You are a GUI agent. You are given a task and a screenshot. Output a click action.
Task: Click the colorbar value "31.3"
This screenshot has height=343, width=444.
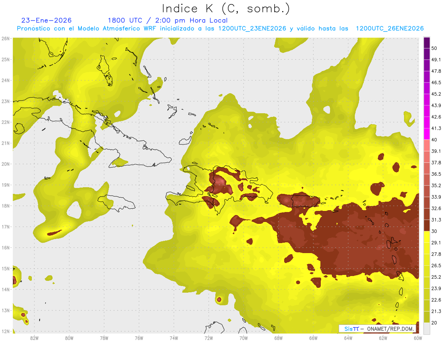(436, 220)
